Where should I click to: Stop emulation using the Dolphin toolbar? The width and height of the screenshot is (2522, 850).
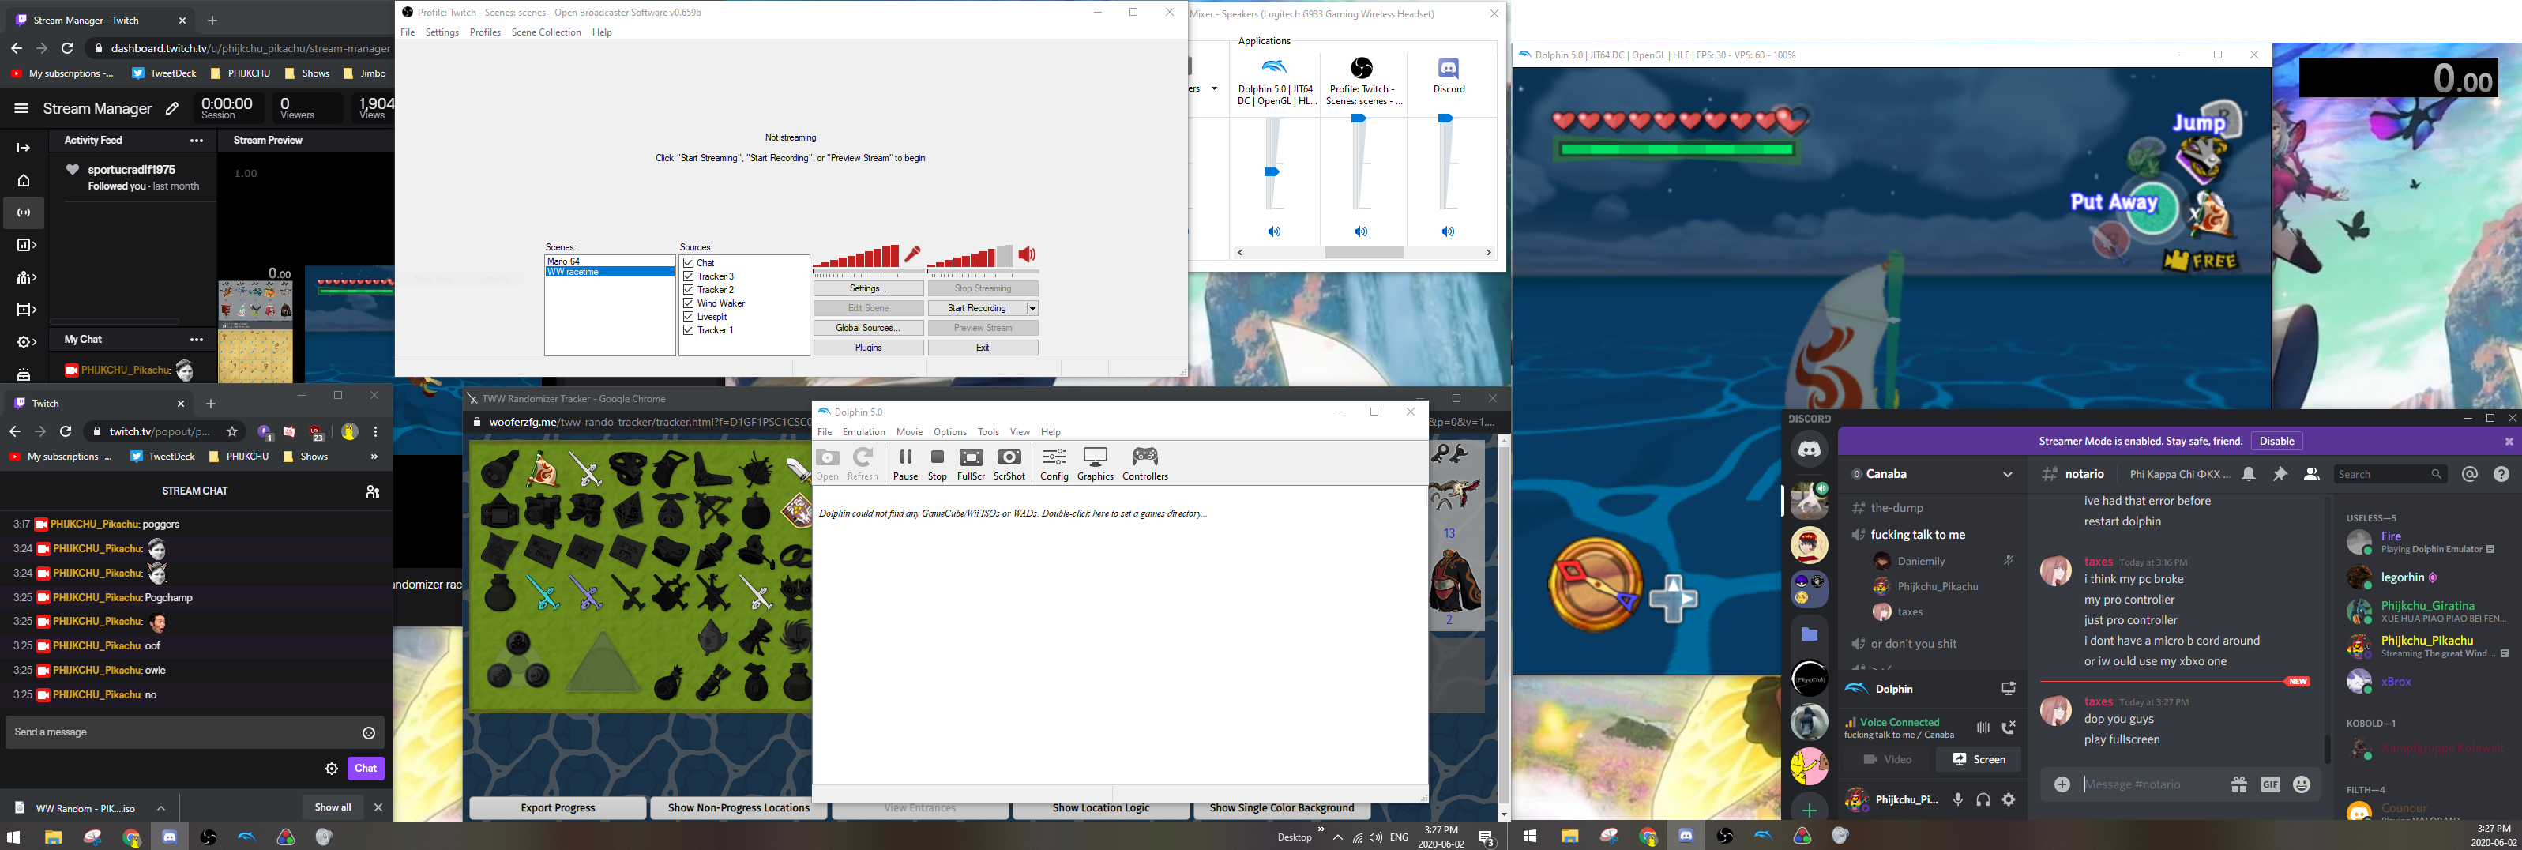click(x=937, y=464)
